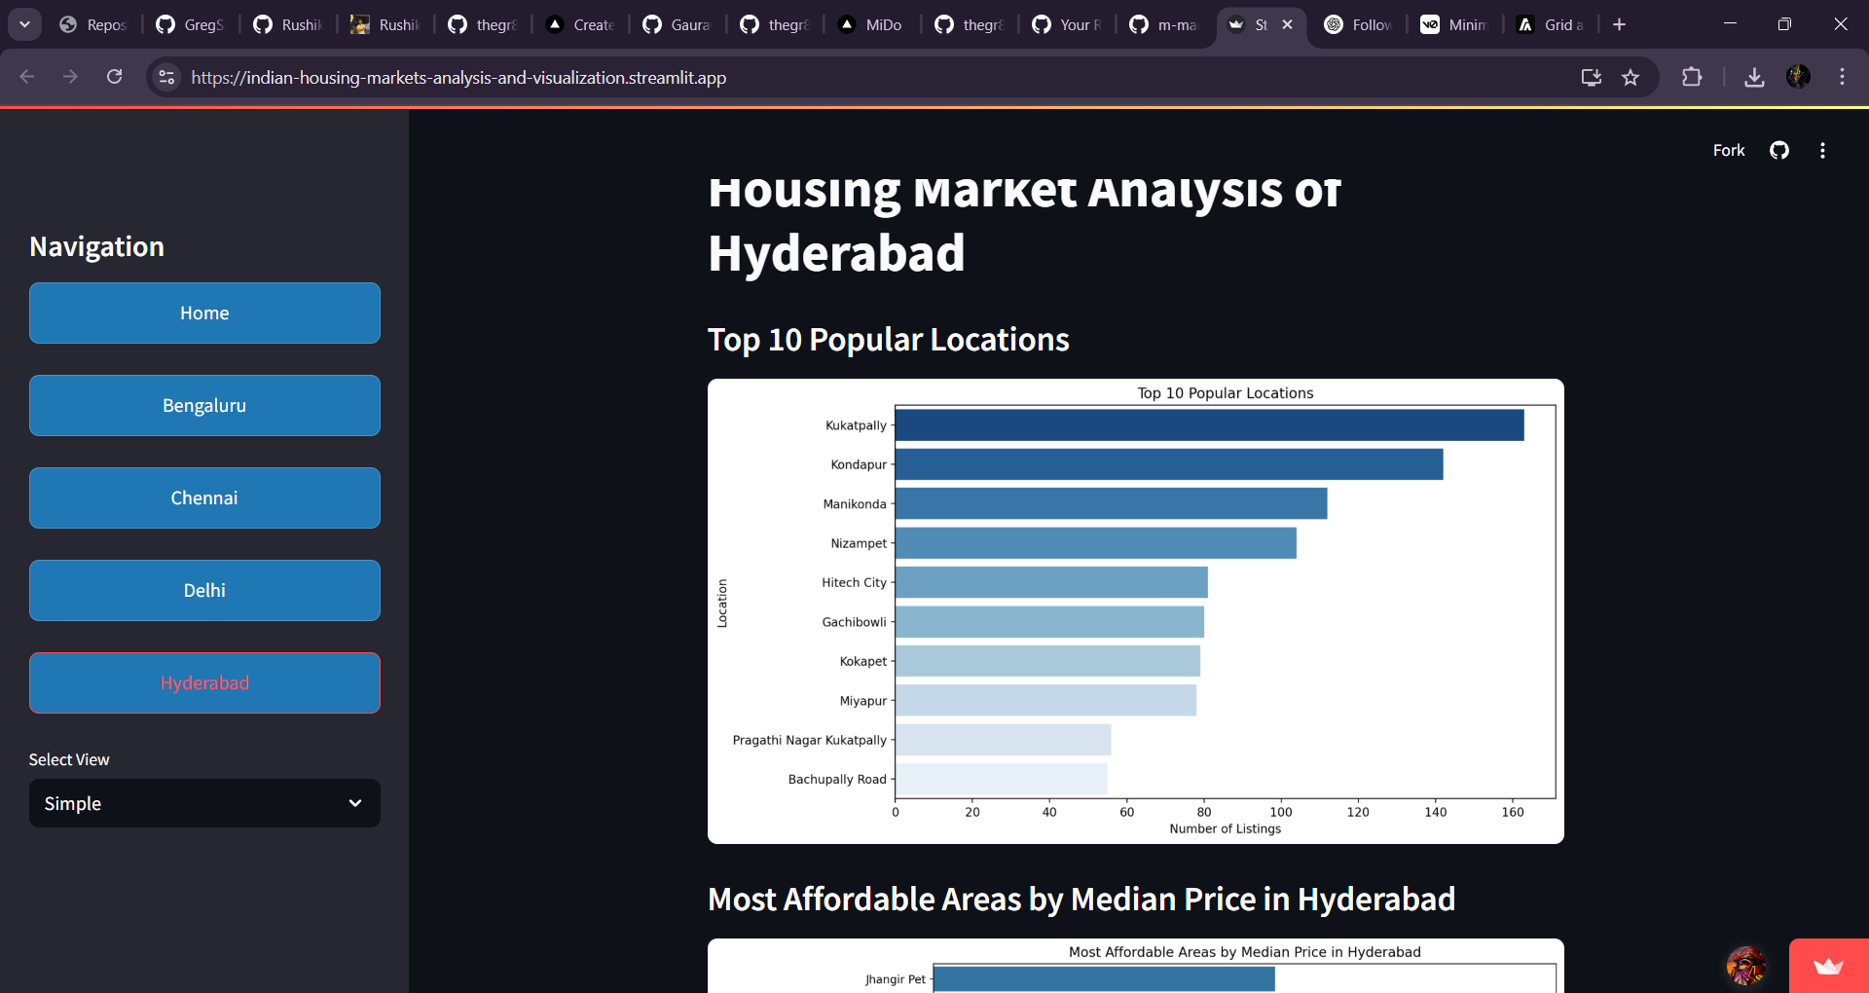The width and height of the screenshot is (1869, 993).
Task: Bookmark this page with the star icon
Action: tap(1631, 77)
